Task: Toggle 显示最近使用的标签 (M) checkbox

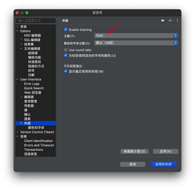Action: click(x=65, y=71)
